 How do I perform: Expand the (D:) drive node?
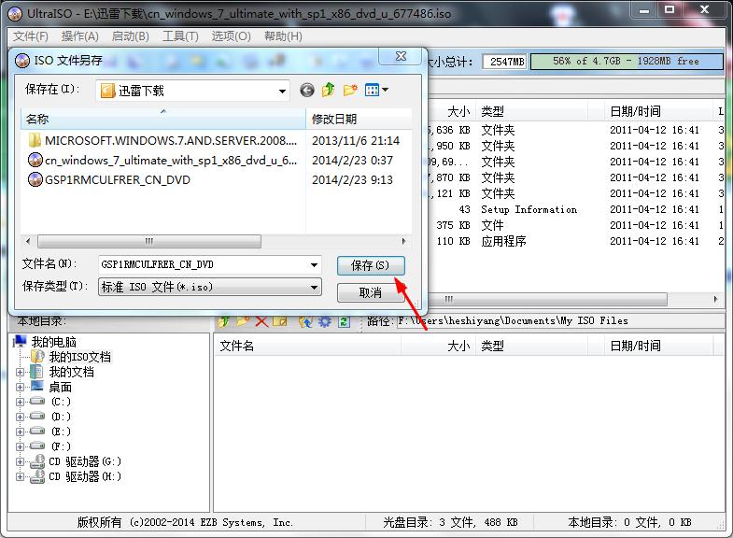coord(20,417)
